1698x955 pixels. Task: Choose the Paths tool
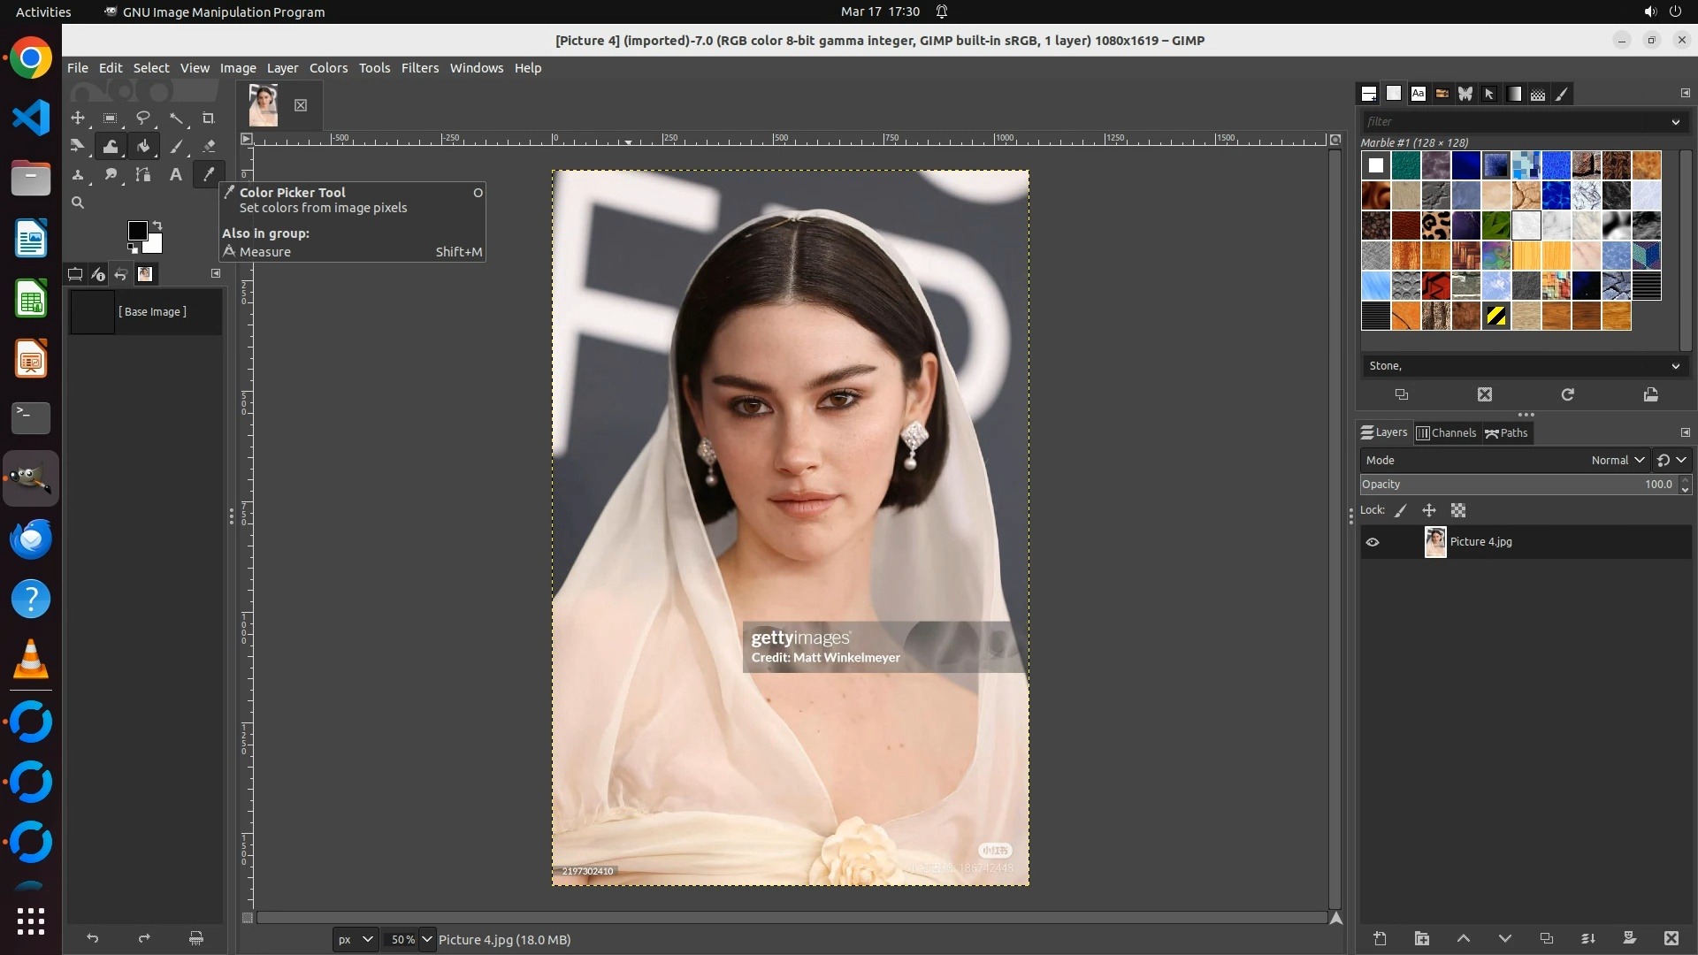point(142,174)
